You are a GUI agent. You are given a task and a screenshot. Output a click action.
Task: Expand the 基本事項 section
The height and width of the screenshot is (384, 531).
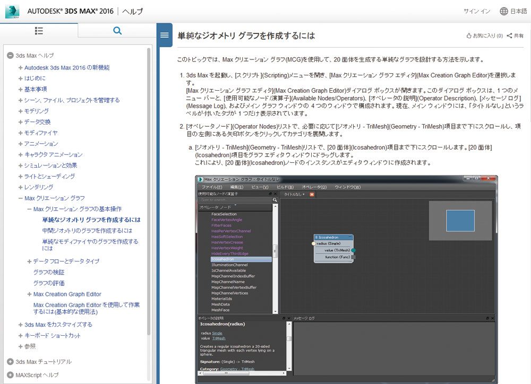pos(20,89)
